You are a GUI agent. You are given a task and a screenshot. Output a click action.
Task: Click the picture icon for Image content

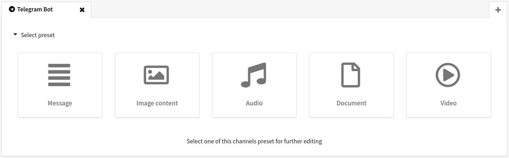pyautogui.click(x=157, y=75)
